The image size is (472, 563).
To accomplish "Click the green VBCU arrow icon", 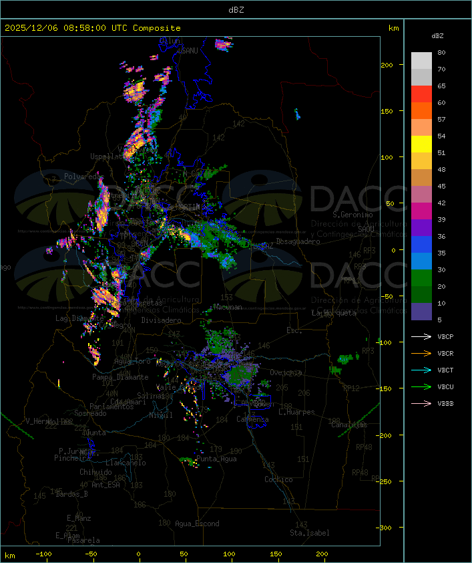I will click(x=421, y=386).
